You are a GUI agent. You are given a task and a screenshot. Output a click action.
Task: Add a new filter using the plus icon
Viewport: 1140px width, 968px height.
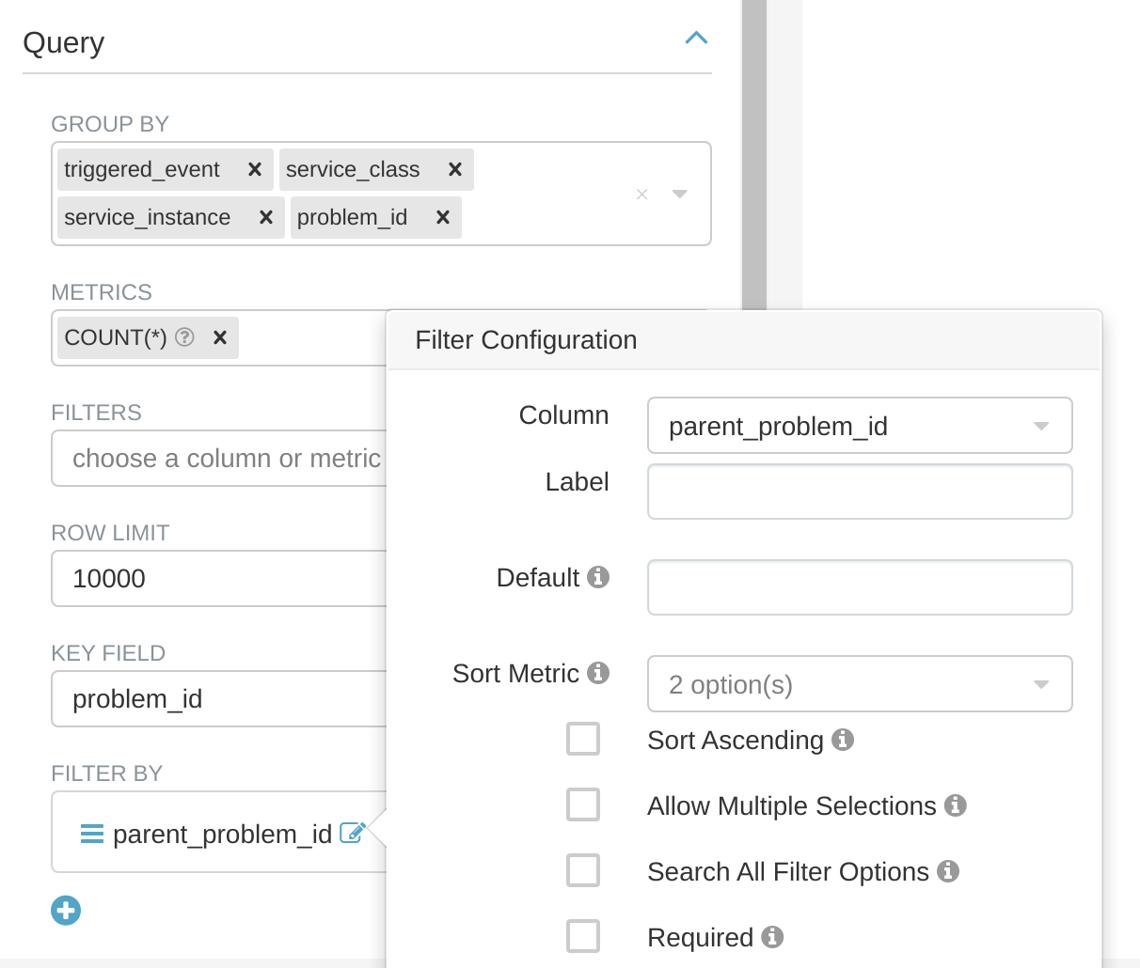[x=66, y=910]
